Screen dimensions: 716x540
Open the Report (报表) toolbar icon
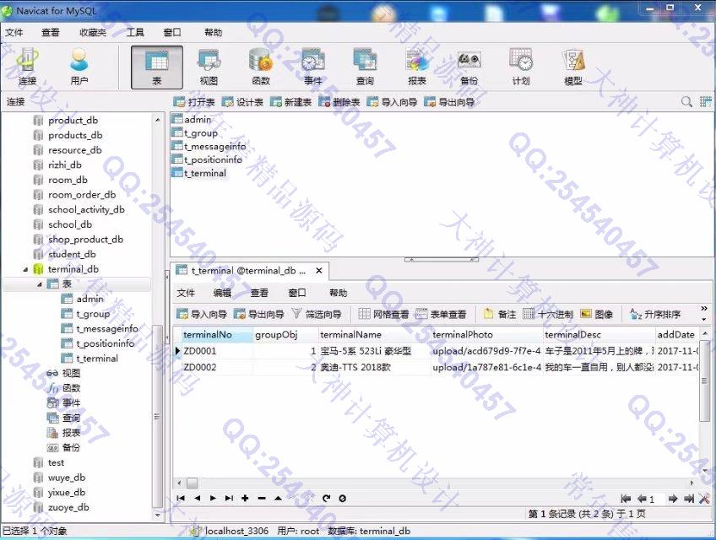coord(417,67)
